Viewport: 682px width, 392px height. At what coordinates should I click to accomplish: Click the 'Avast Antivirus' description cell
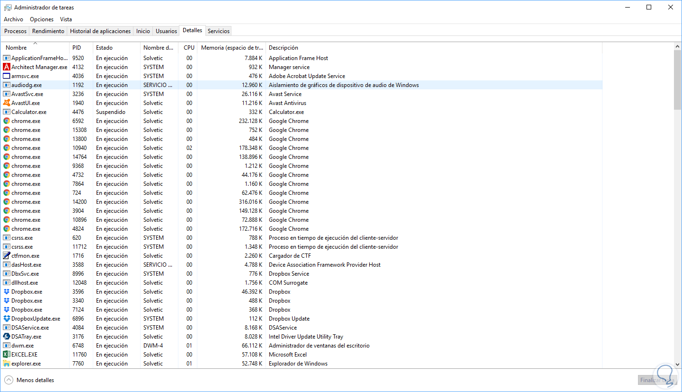coord(287,103)
